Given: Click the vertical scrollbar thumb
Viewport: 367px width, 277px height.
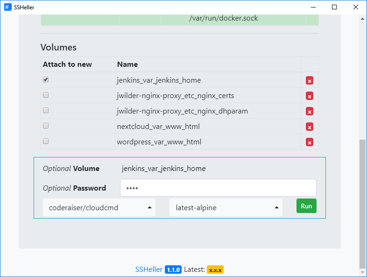Looking at the screenshot, I should pos(362,204).
